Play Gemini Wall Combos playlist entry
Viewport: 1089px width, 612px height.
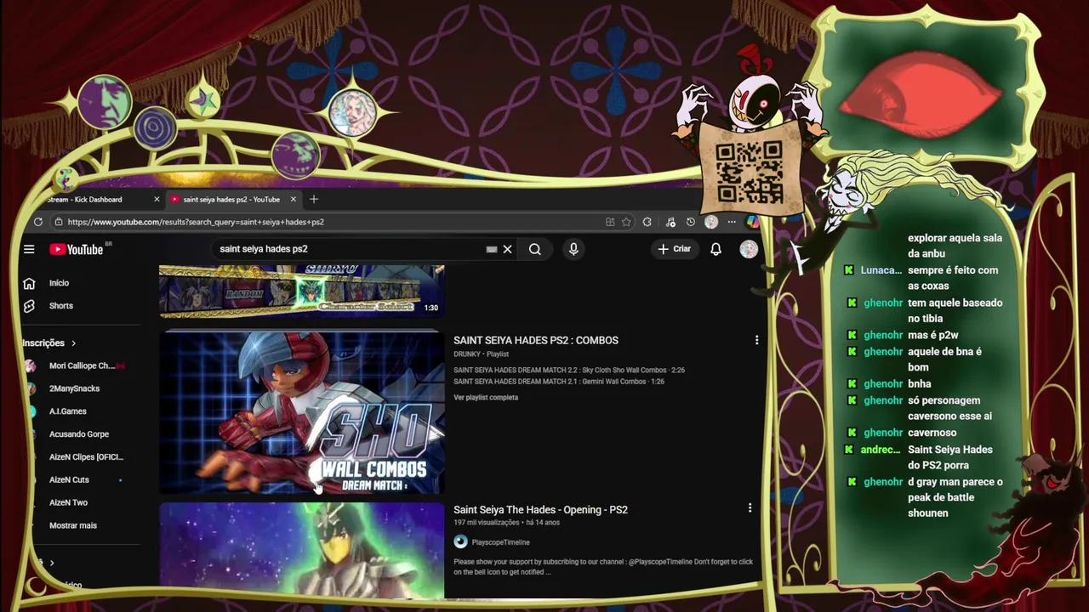point(559,382)
